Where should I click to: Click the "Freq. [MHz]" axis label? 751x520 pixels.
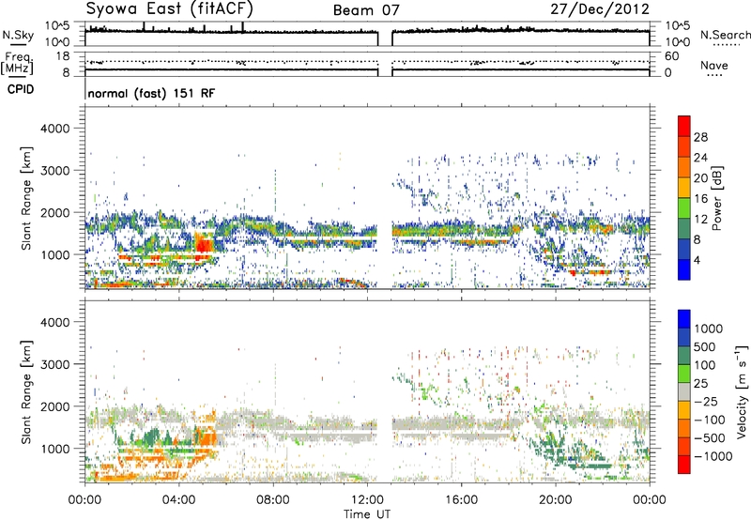pyautogui.click(x=18, y=63)
